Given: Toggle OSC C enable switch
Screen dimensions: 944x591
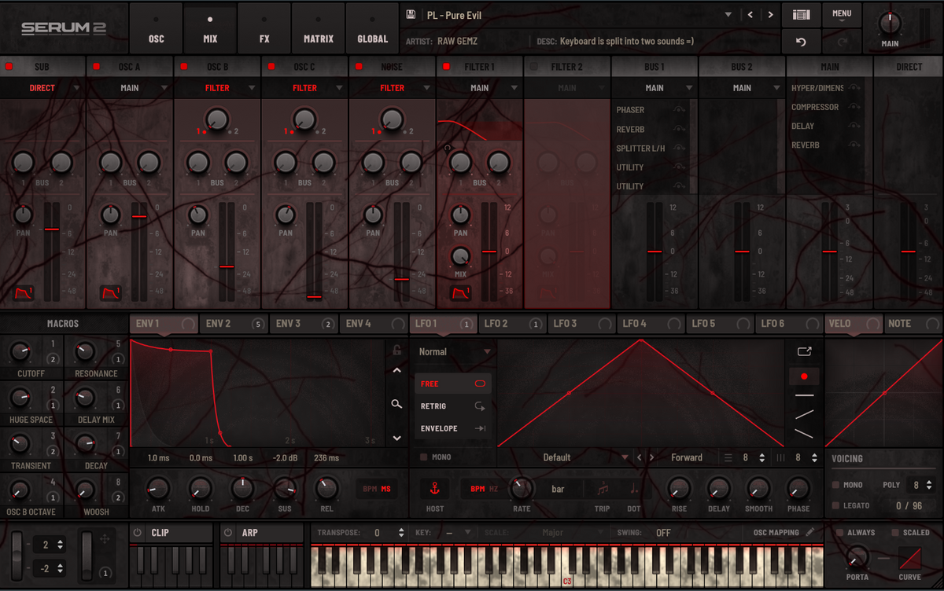Looking at the screenshot, I should click(271, 67).
